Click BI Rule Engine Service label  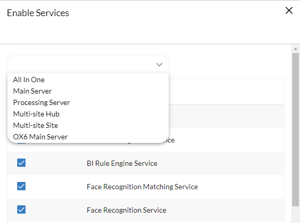[x=122, y=163]
